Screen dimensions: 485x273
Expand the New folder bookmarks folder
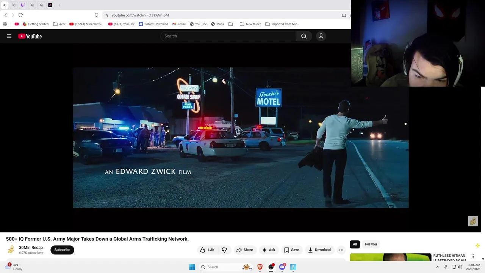(250, 24)
